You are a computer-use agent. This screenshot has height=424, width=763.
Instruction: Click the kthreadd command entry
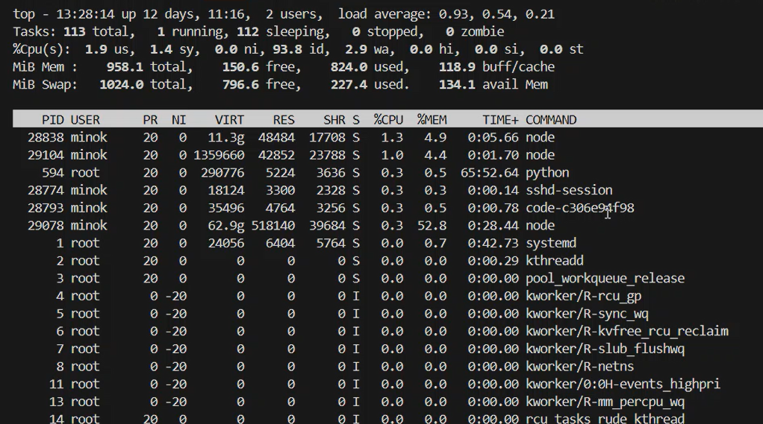(554, 261)
